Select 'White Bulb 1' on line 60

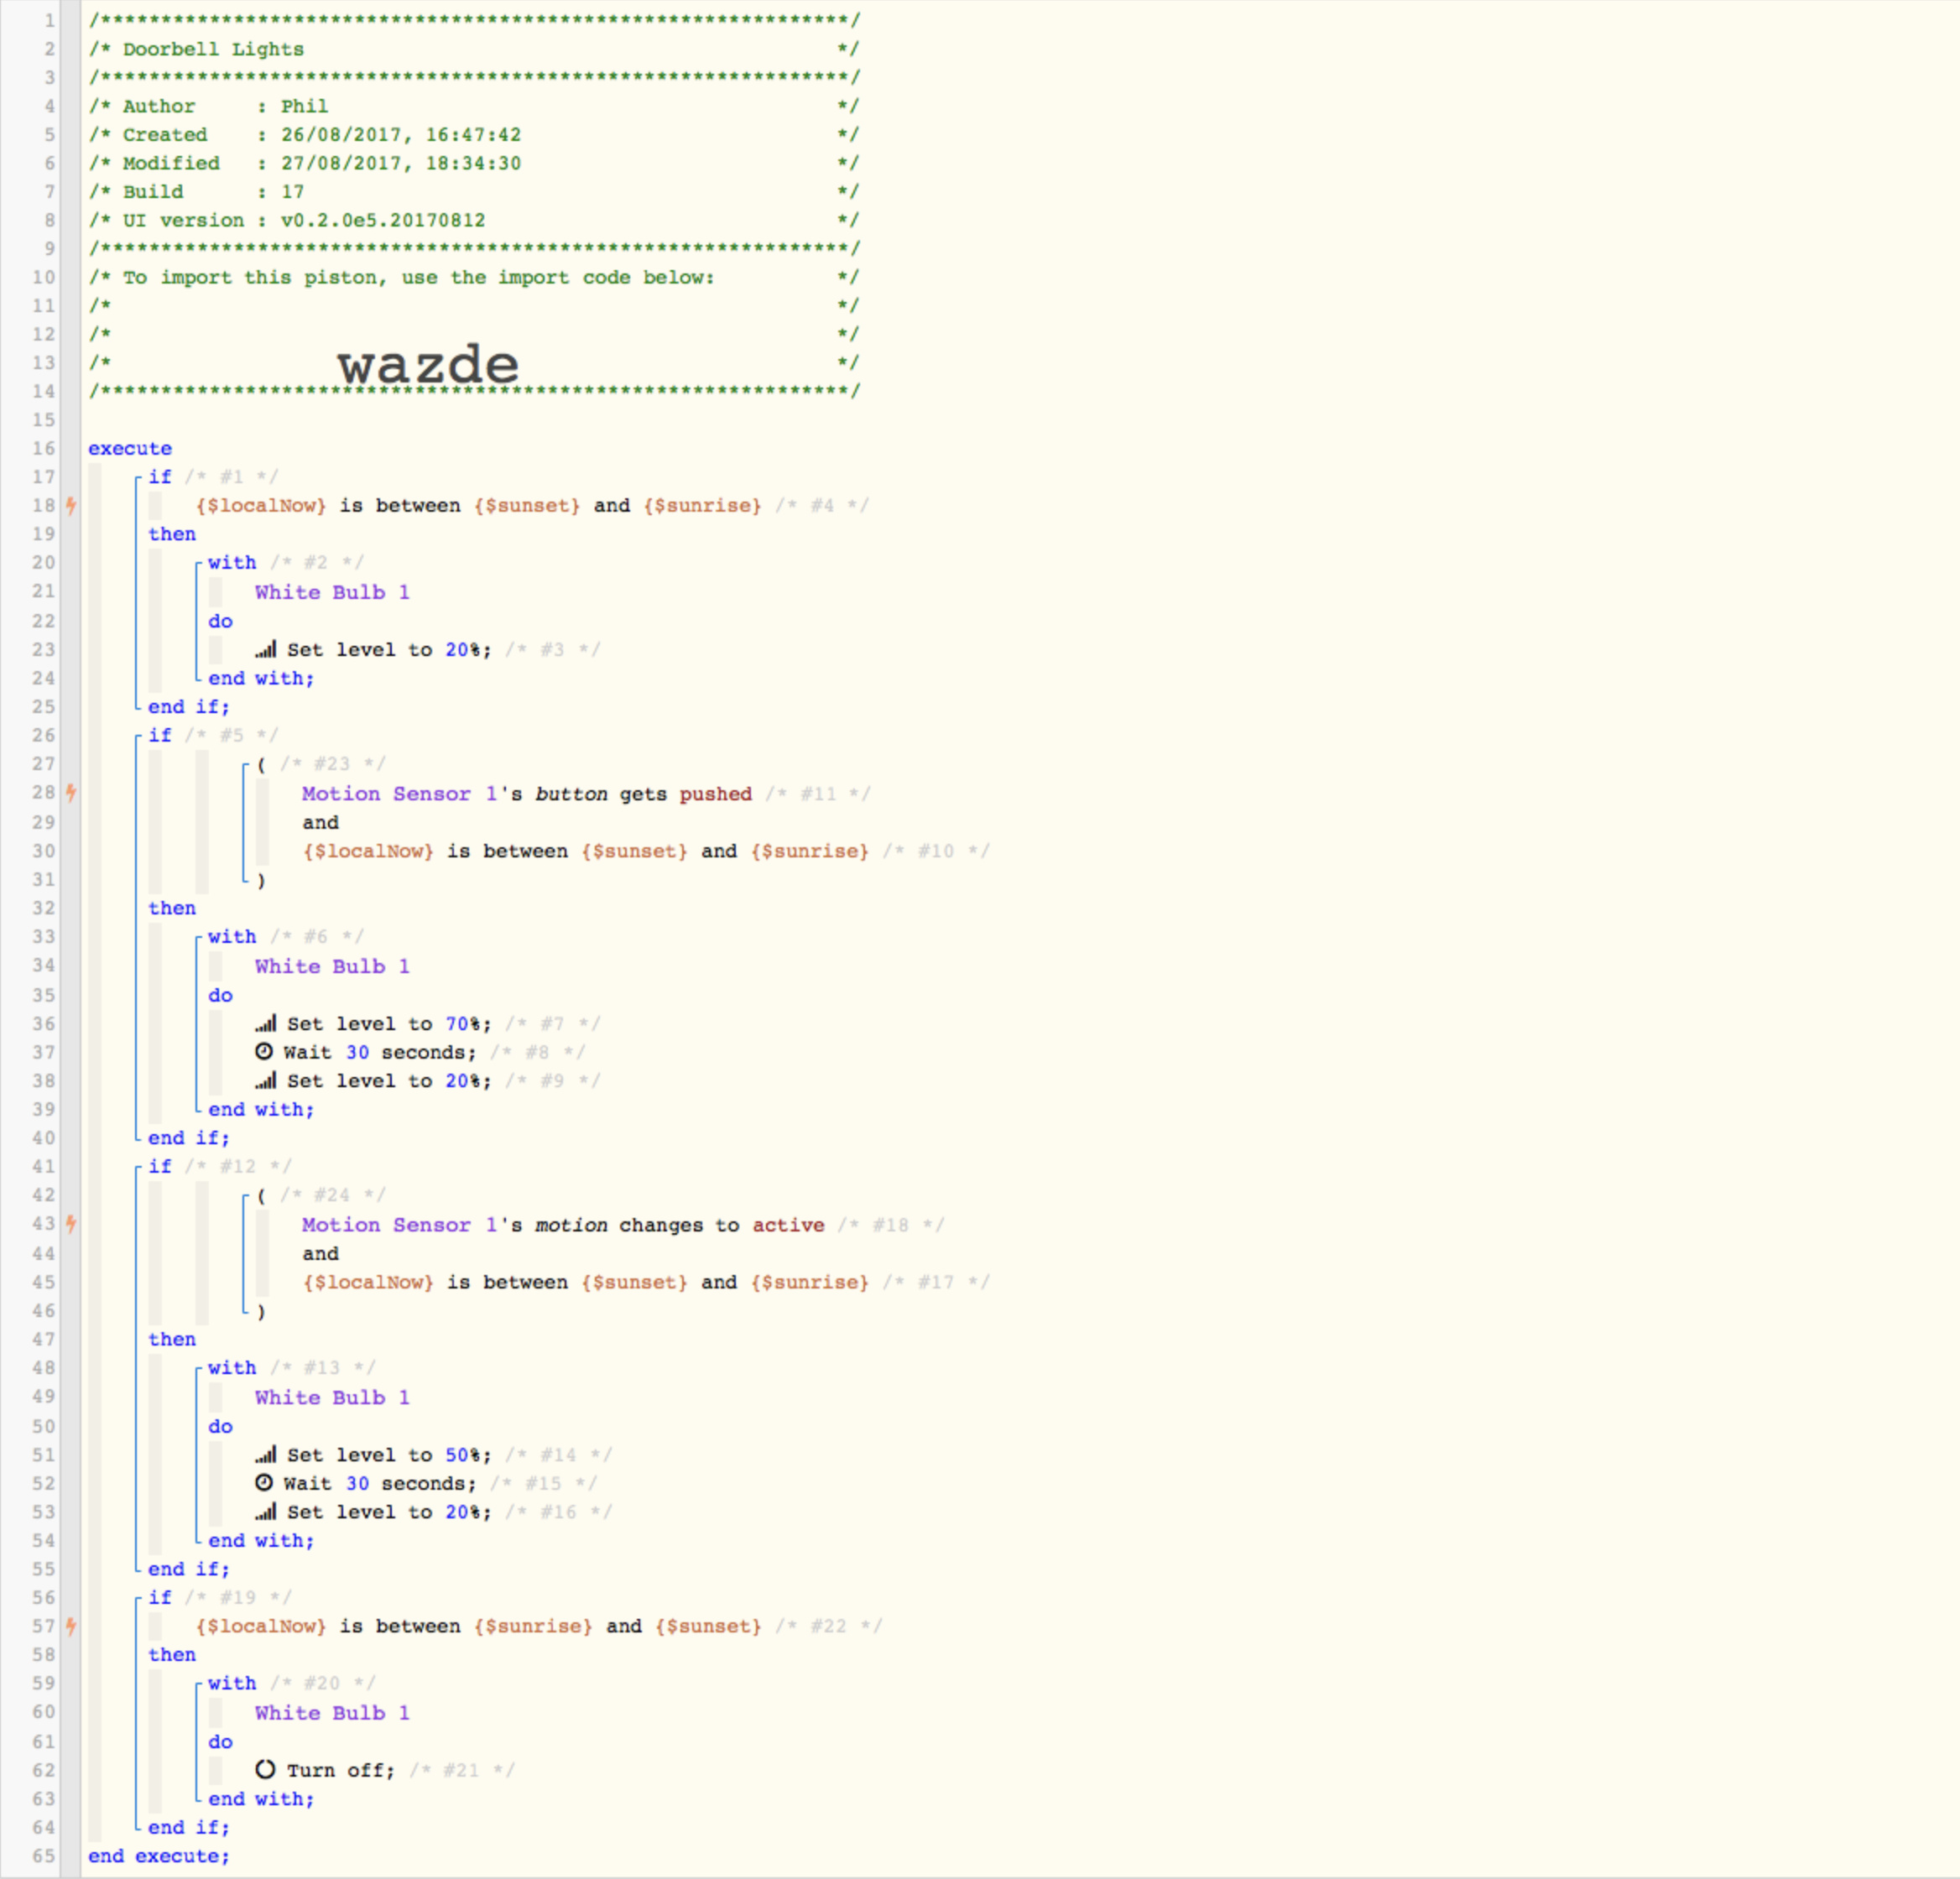332,1713
